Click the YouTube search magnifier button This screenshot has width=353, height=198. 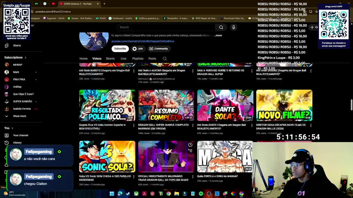tap(221, 27)
